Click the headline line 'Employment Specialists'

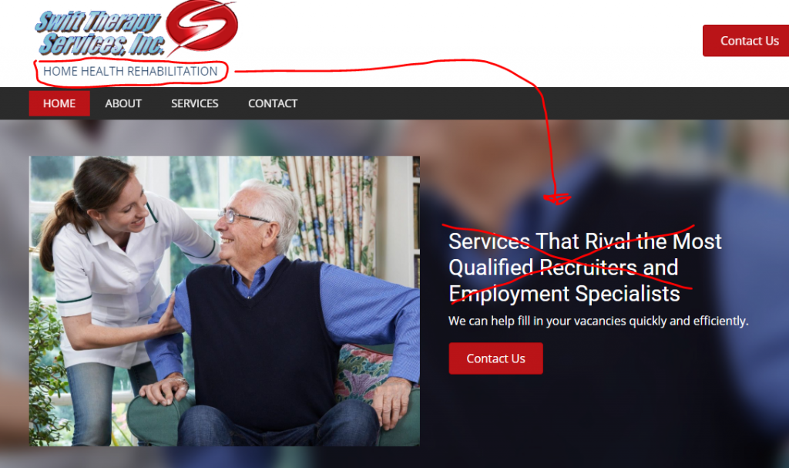coord(564,294)
